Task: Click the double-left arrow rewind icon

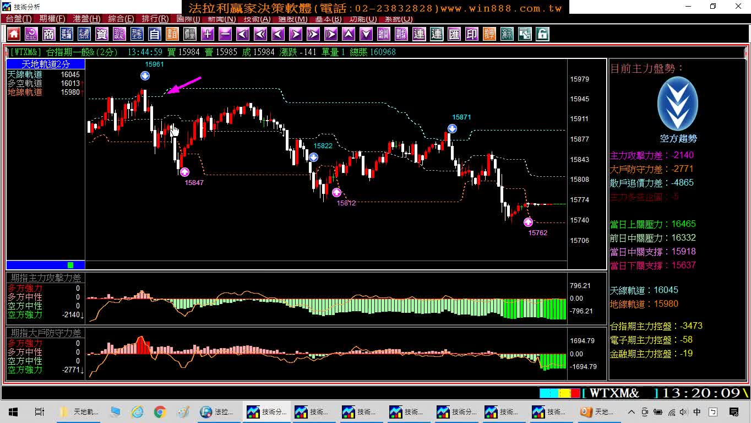Action: [x=260, y=34]
